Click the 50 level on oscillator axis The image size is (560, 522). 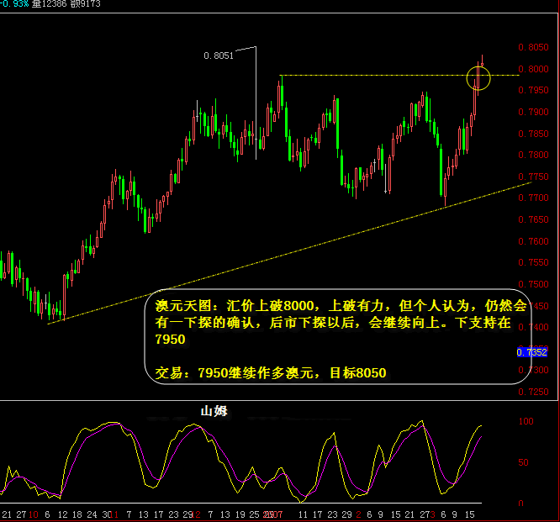pos(523,462)
